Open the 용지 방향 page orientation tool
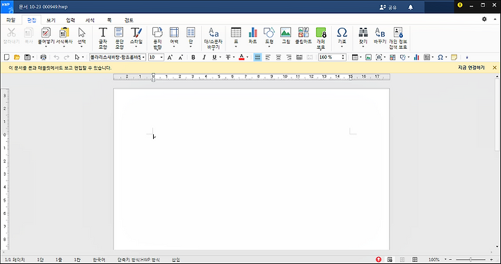The height and width of the screenshot is (264, 501). point(157,38)
